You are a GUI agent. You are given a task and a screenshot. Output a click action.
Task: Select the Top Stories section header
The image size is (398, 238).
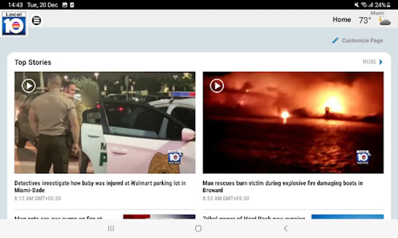coord(33,62)
